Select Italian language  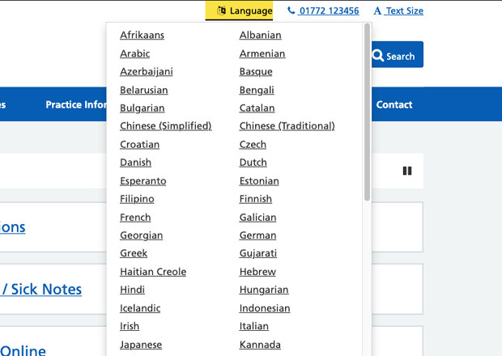(254, 326)
